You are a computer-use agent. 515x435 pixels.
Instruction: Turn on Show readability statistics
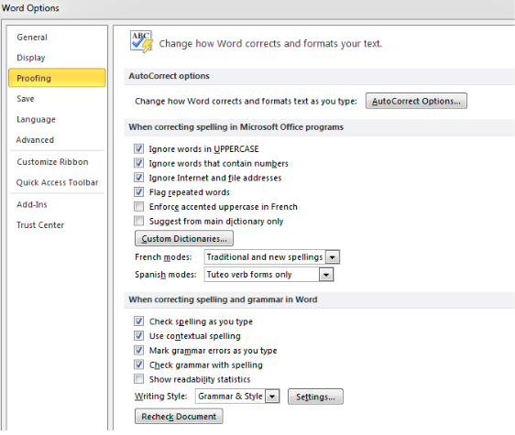[x=138, y=379]
